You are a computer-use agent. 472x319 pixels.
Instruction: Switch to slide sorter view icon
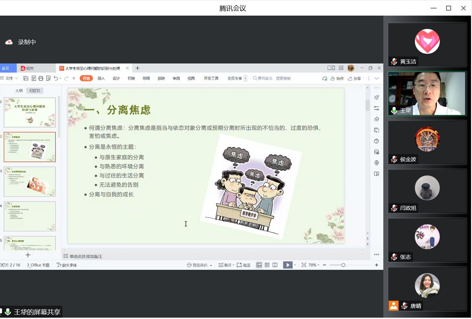tap(267, 265)
